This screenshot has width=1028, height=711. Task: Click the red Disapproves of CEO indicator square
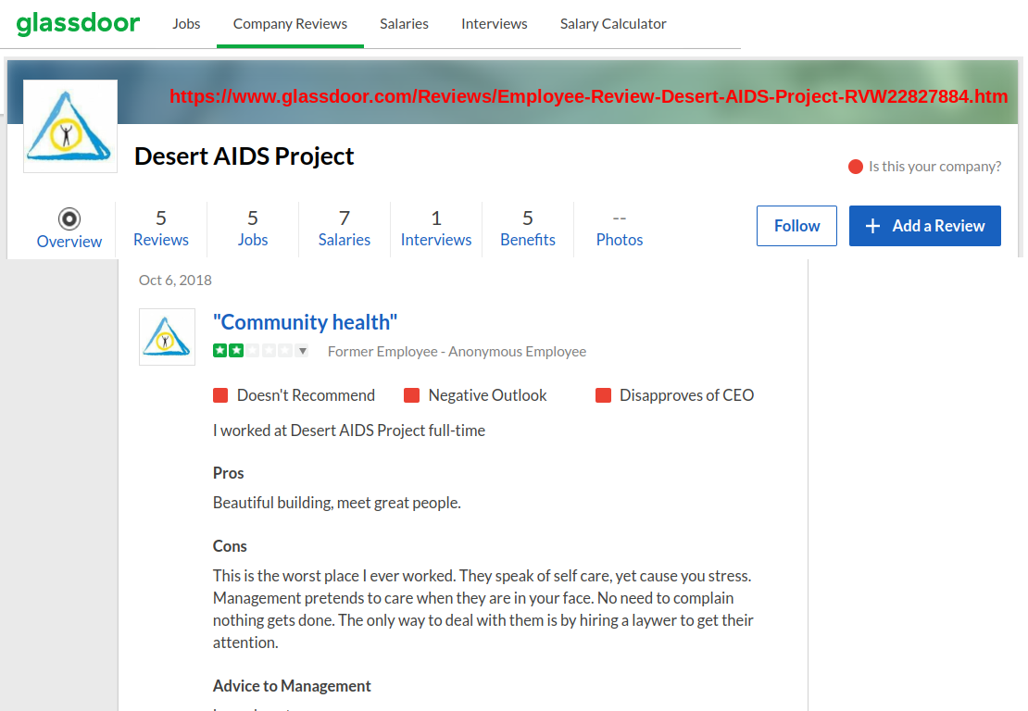603,395
